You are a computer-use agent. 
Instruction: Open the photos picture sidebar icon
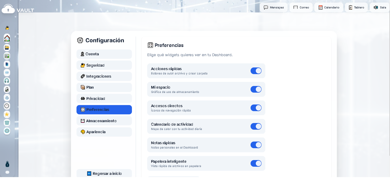[x=7, y=56]
